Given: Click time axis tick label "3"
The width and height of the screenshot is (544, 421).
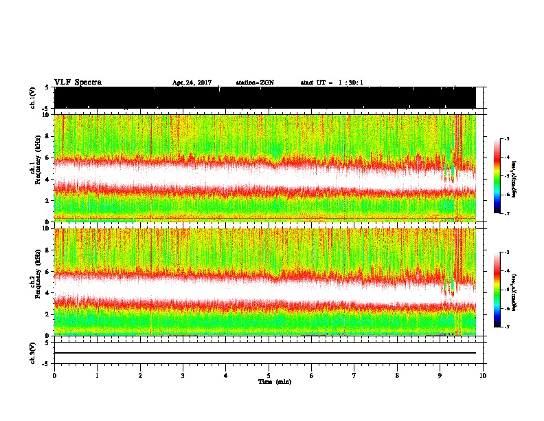Looking at the screenshot, I should pyautogui.click(x=183, y=376).
